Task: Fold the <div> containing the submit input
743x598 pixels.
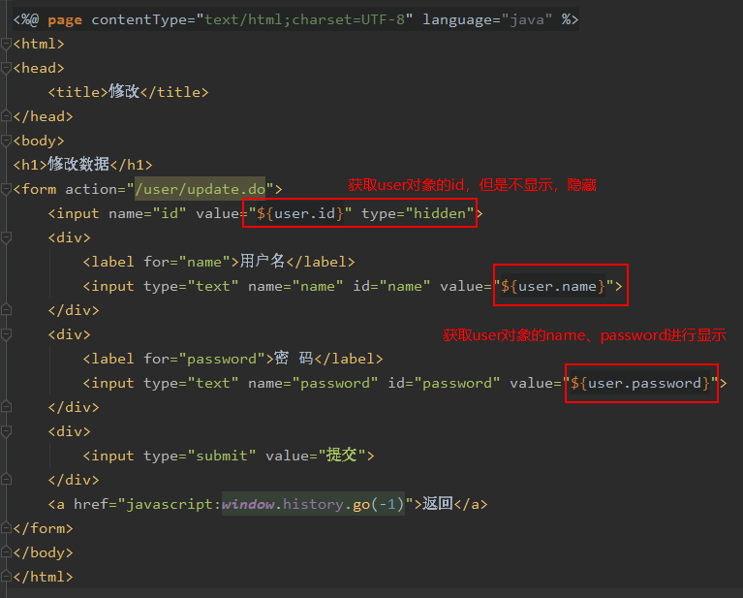Action: pos(6,431)
